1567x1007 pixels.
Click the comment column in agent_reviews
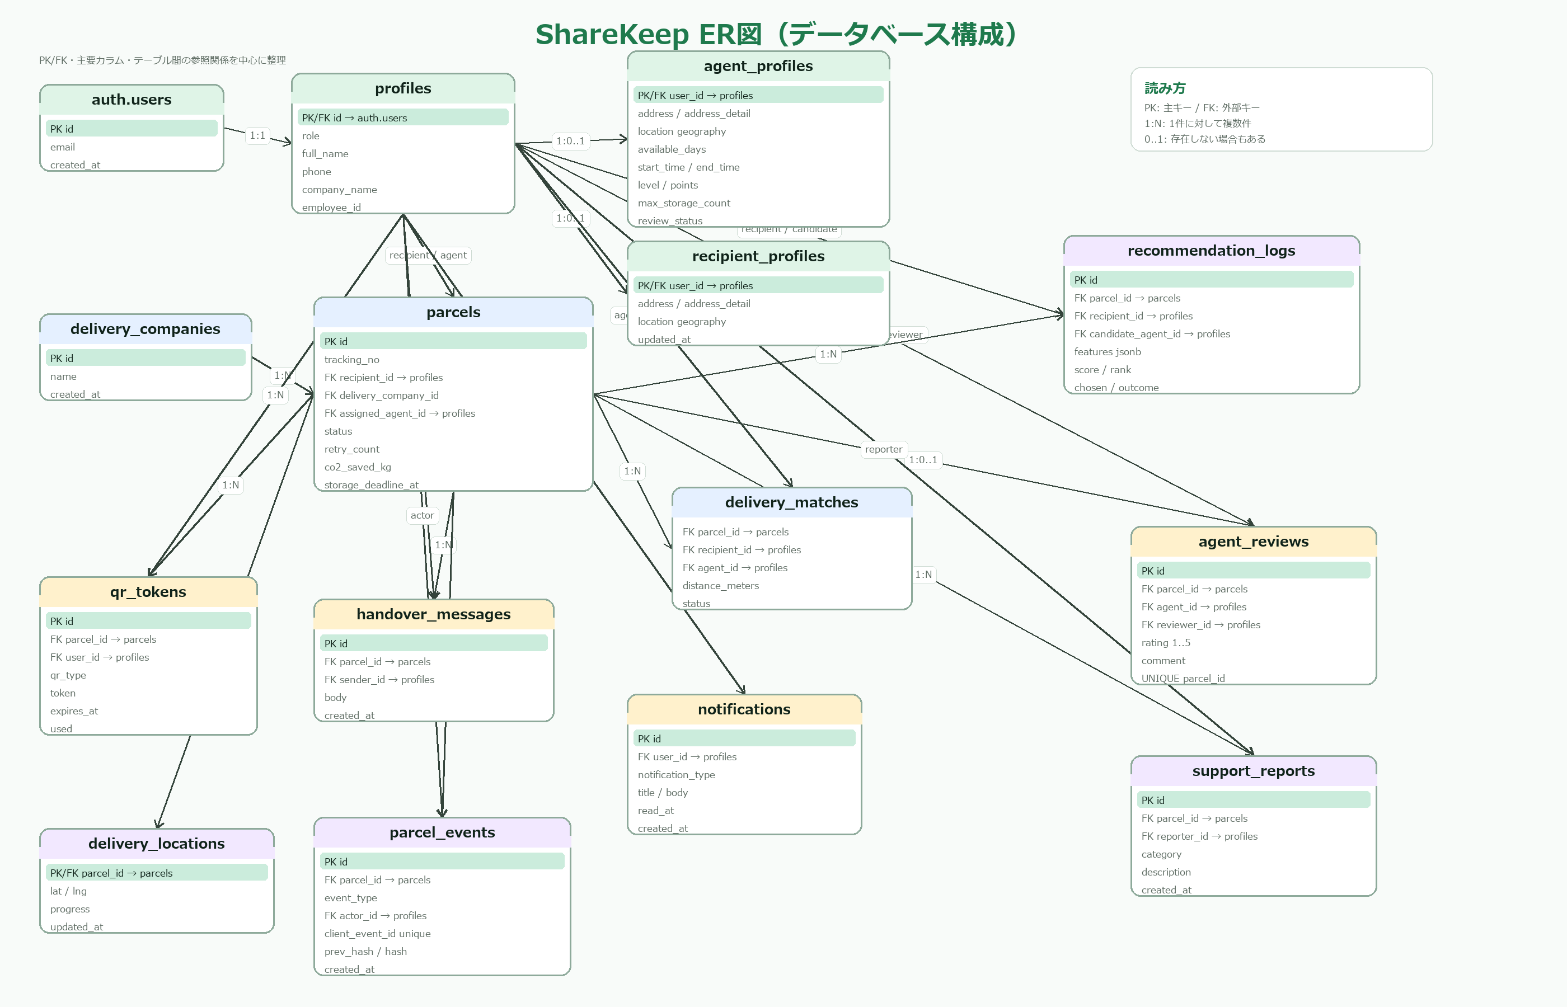click(x=1163, y=661)
